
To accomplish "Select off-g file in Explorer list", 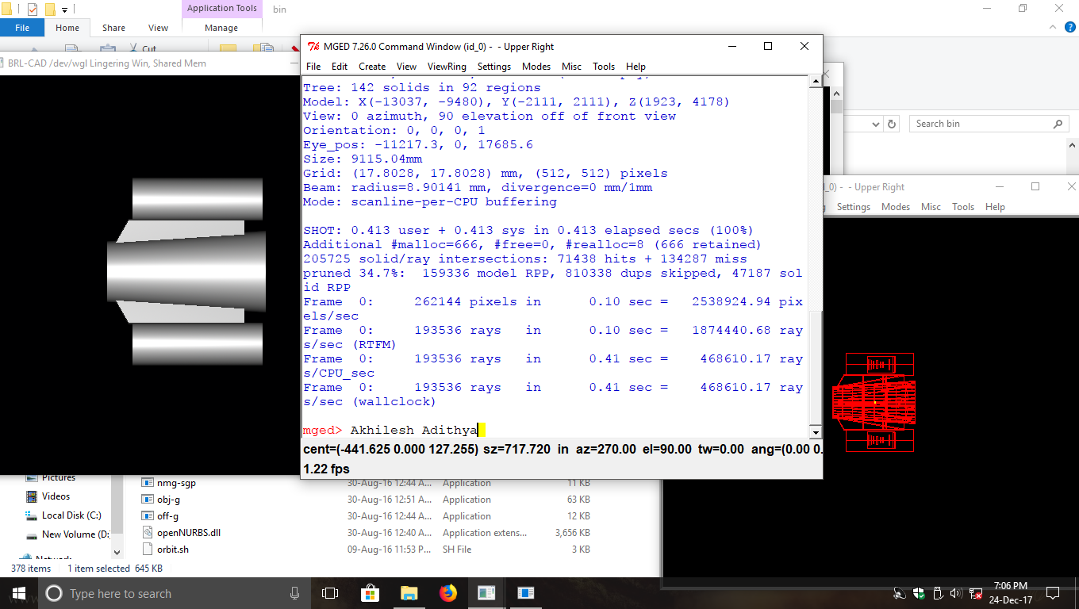I will [167, 516].
